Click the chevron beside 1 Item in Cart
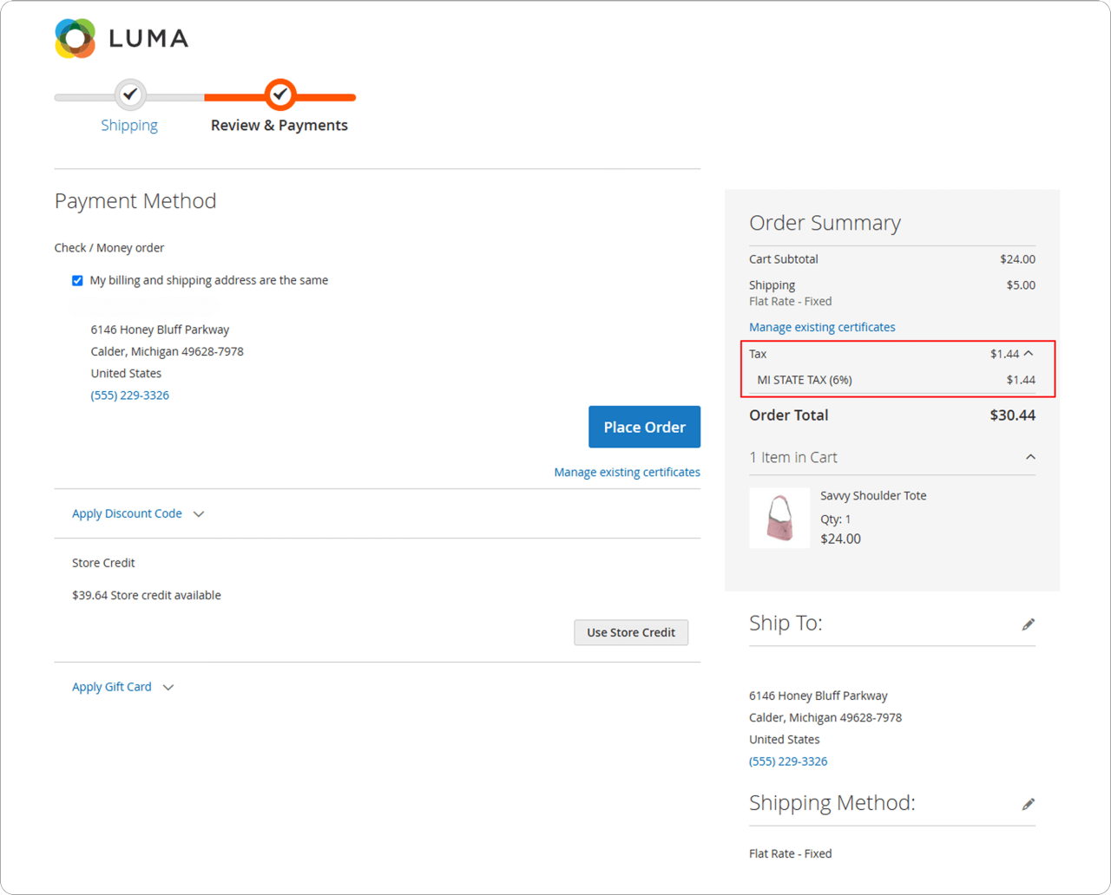The width and height of the screenshot is (1111, 895). tap(1030, 456)
